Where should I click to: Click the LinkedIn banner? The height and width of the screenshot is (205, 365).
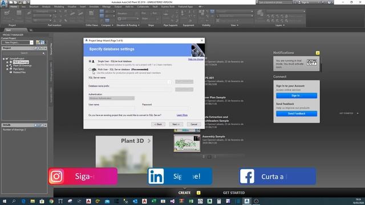coord(180,177)
